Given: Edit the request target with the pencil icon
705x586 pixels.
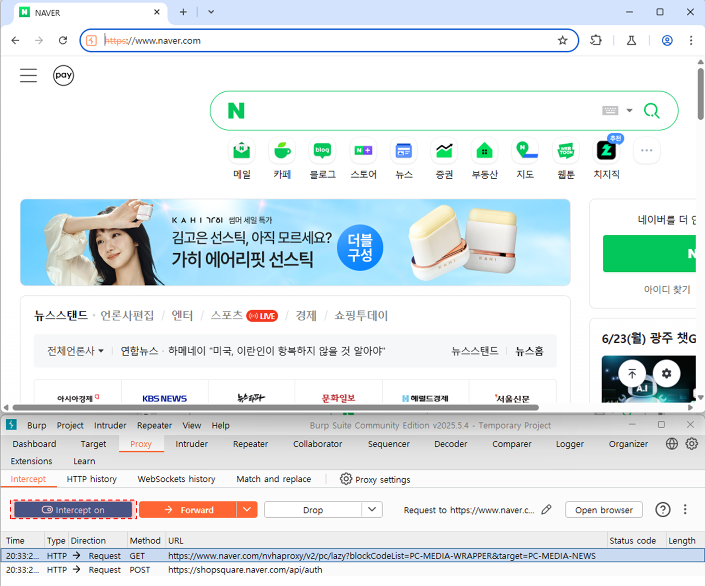Looking at the screenshot, I should pos(546,510).
